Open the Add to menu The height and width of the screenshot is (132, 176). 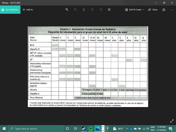28,10
